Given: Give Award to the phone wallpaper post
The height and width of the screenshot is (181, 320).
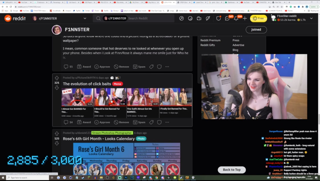Looking at the screenshot, I should pos(84,67).
